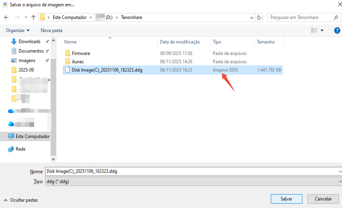Go forward with the right arrow
This screenshot has width=342, height=208.
click(x=17, y=18)
